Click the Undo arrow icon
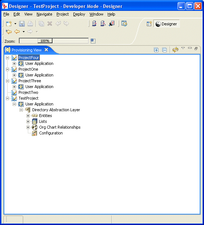Screen dimensions: 204x225 click(58, 24)
